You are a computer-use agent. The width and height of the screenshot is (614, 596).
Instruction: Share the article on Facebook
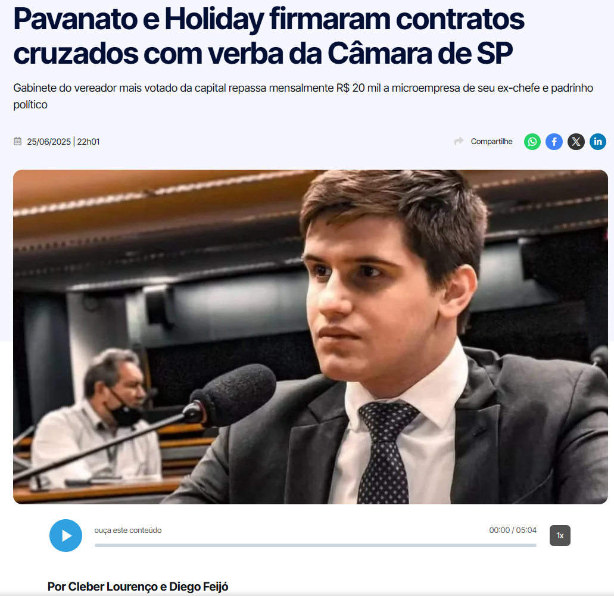click(x=554, y=142)
